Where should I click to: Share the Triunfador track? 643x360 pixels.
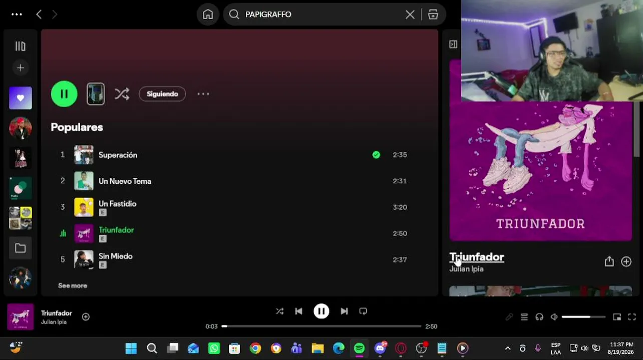[609, 261]
